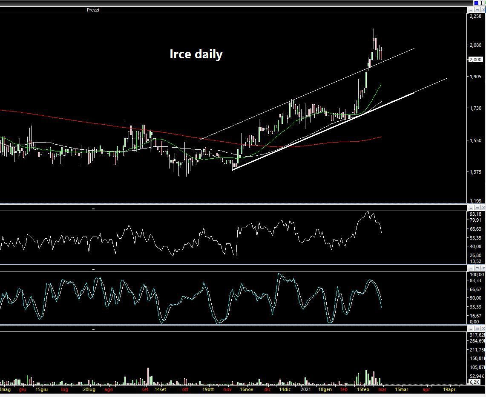The image size is (486, 397).
Task: Click the dots handle on the 93,18 oscillator panel
Action: point(93,209)
